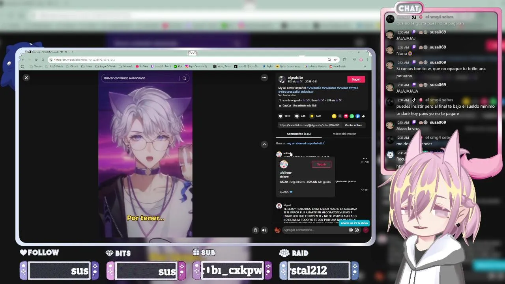The image size is (505, 284).
Task: Switch to Videos del creador tab
Action: pyautogui.click(x=344, y=134)
